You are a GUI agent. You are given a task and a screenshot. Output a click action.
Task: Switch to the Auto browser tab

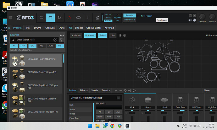pyautogui.click(x=62, y=28)
